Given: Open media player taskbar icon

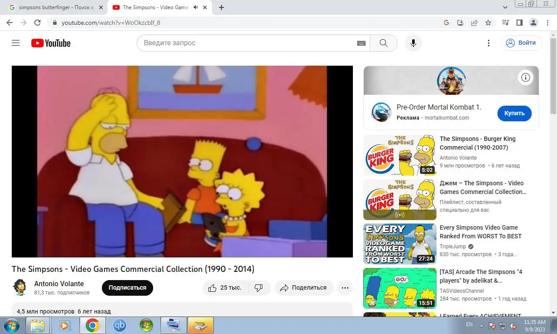Looking at the screenshot, I should (x=65, y=325).
